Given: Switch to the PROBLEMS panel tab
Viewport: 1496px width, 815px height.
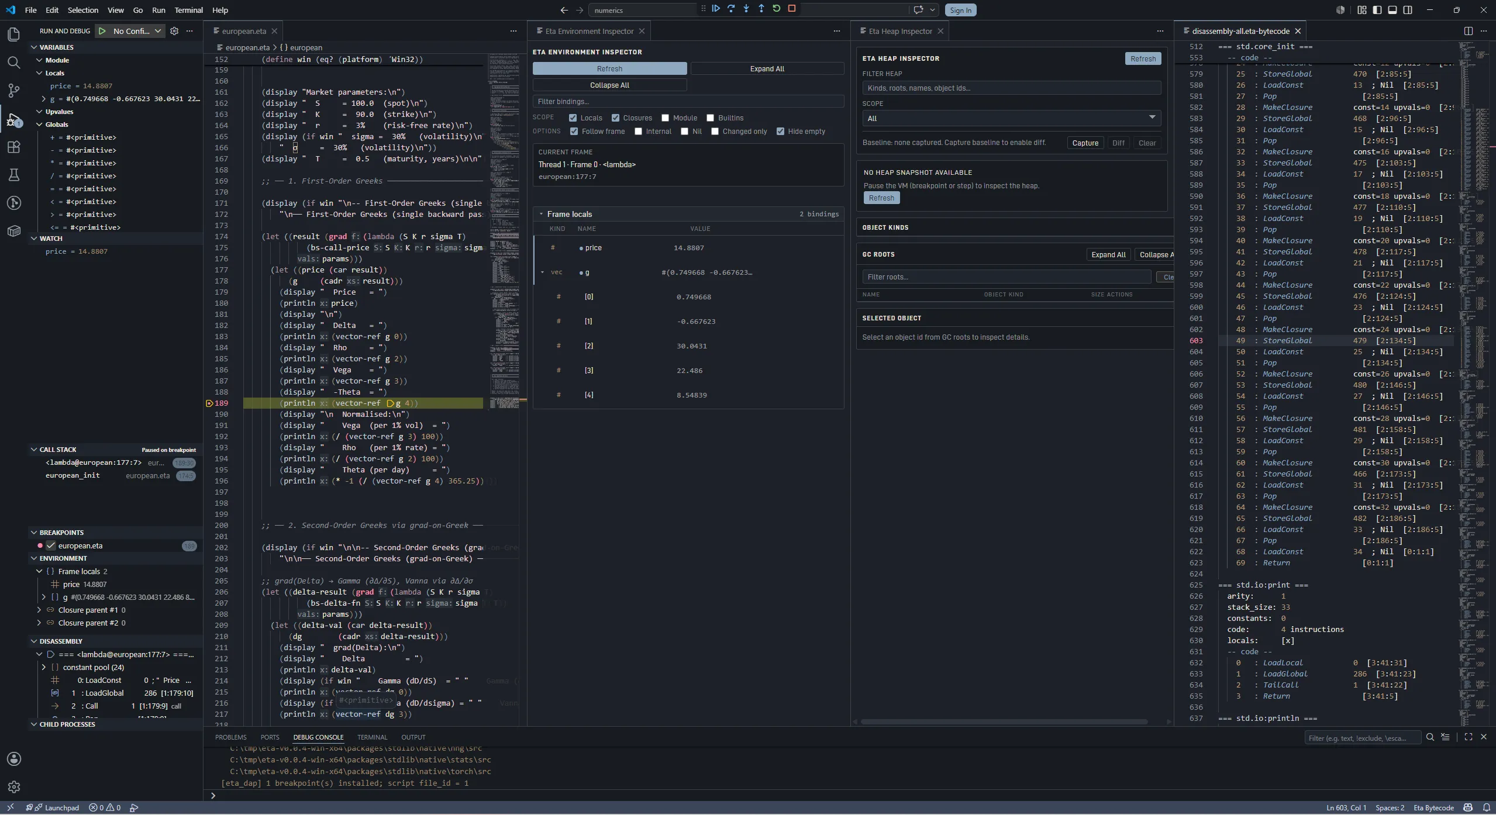Looking at the screenshot, I should click(230, 737).
